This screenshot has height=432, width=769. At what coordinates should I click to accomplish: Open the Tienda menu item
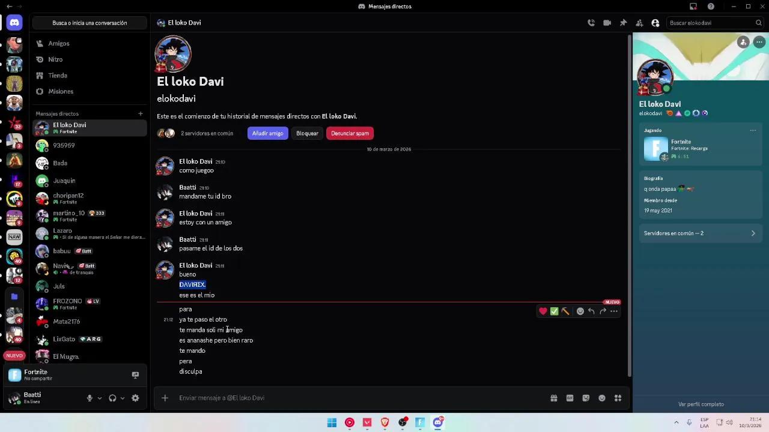point(57,75)
